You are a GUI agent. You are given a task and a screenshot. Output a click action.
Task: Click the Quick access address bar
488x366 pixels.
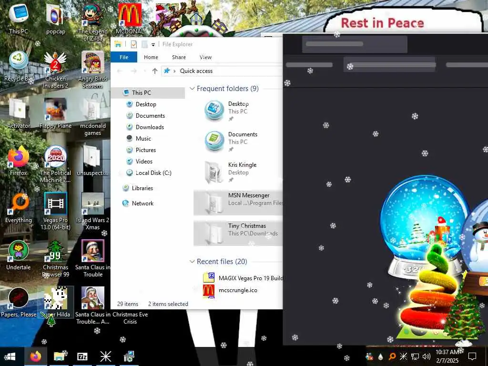tap(222, 71)
